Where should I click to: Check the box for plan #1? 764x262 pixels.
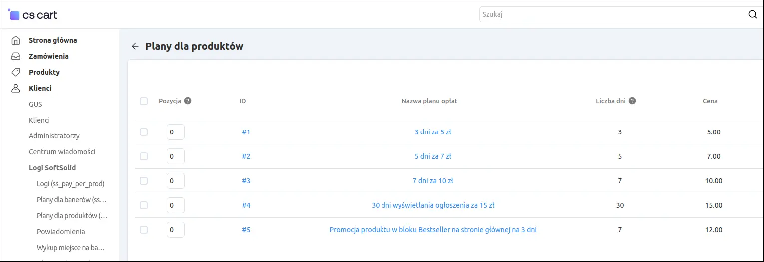point(144,132)
